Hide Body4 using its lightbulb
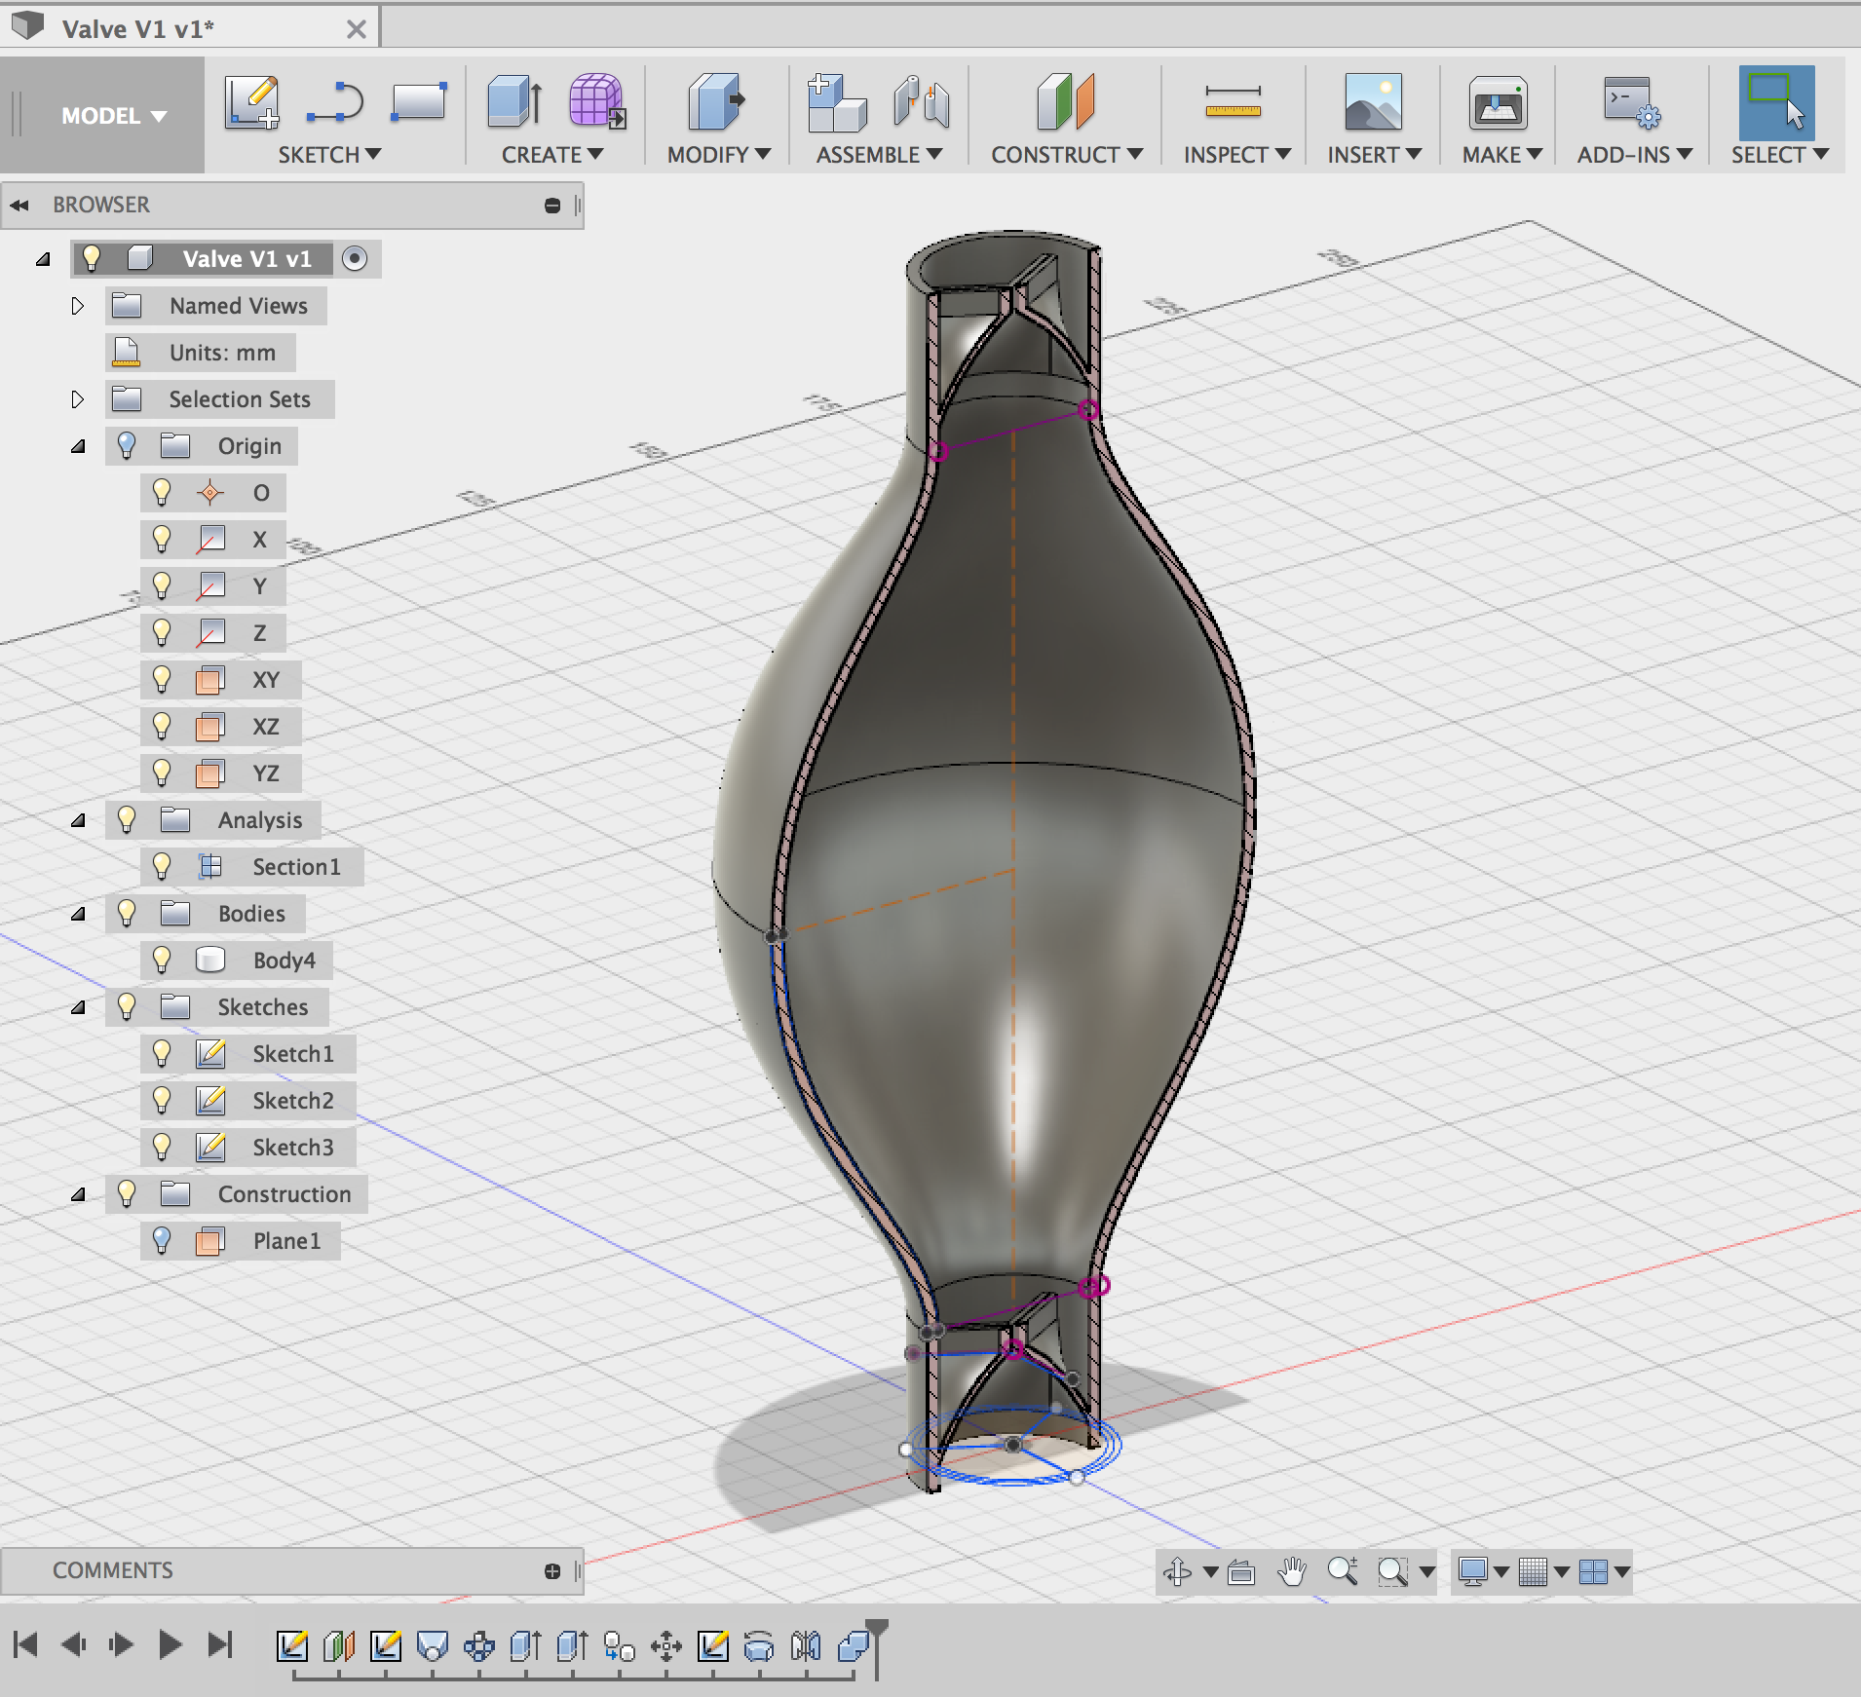Image resolution: width=1861 pixels, height=1697 pixels. [162, 960]
